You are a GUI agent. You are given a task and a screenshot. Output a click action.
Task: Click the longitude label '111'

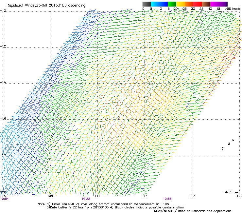(97, 196)
